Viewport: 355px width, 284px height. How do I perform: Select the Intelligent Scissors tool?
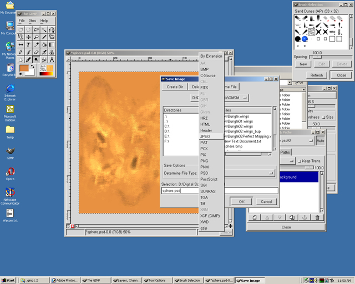[x=21, y=37]
